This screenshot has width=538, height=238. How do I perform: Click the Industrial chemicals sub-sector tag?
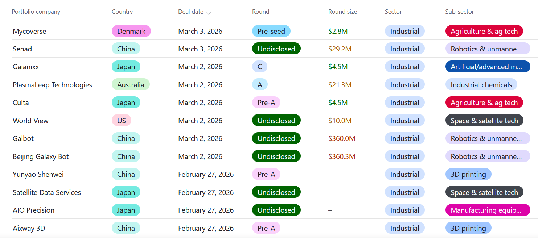coord(481,85)
